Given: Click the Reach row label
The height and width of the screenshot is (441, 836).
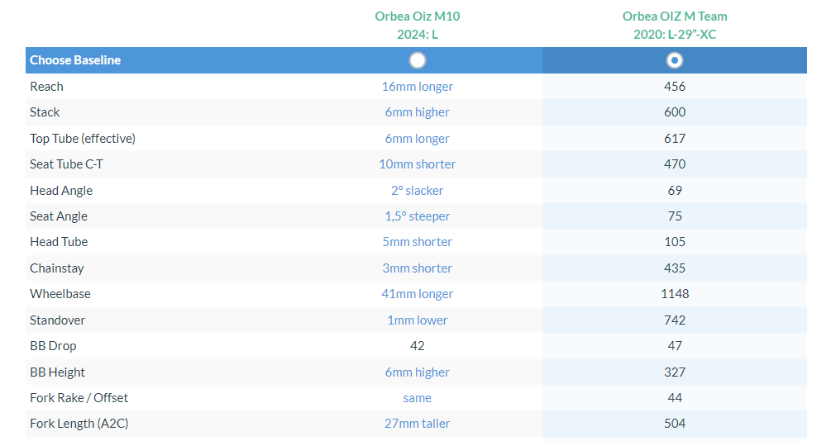Looking at the screenshot, I should point(46,87).
